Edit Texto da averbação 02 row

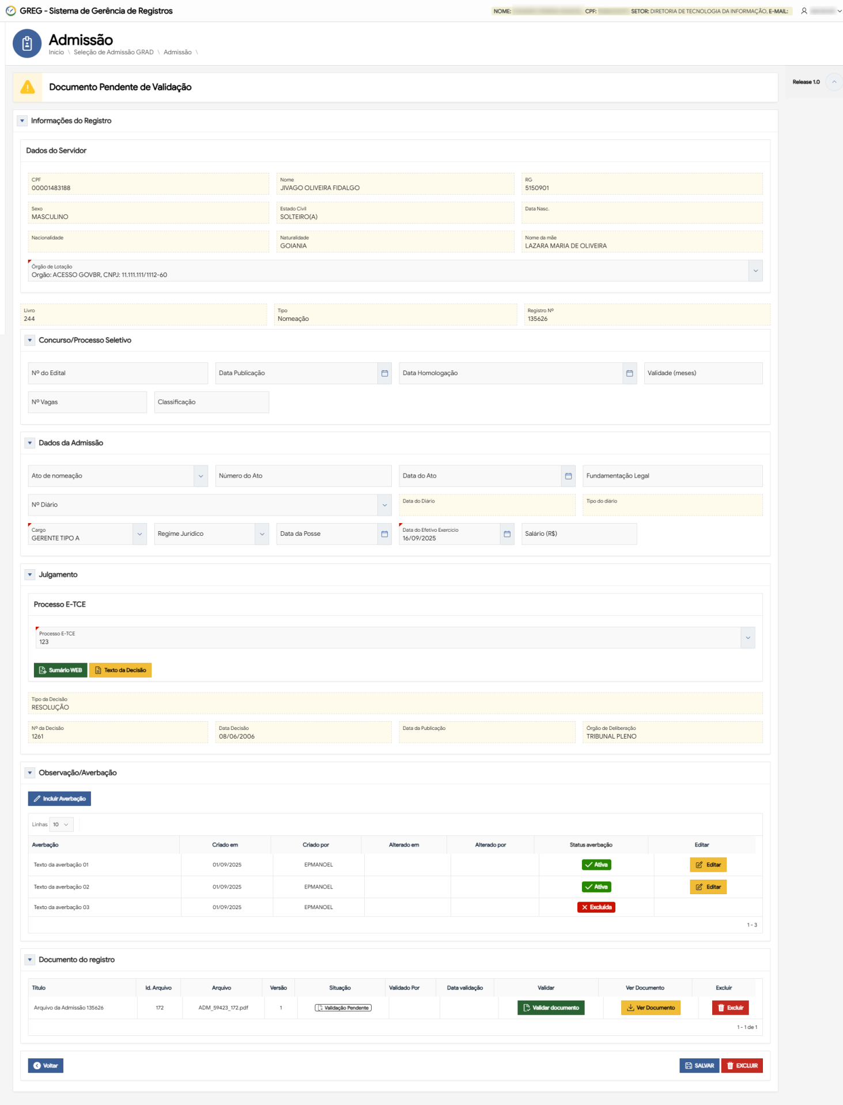pyautogui.click(x=708, y=887)
